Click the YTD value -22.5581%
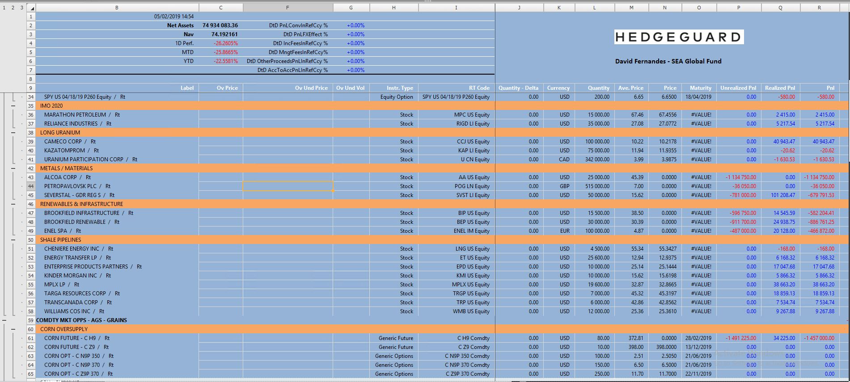The image size is (850, 382). pos(226,61)
